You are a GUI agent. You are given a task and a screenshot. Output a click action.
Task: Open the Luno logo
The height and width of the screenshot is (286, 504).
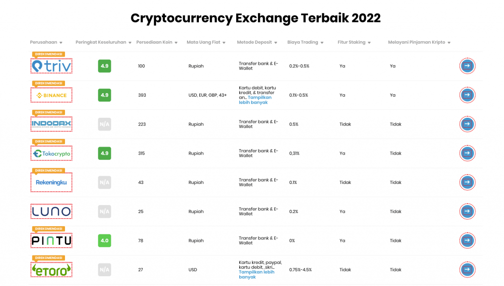tap(51, 211)
